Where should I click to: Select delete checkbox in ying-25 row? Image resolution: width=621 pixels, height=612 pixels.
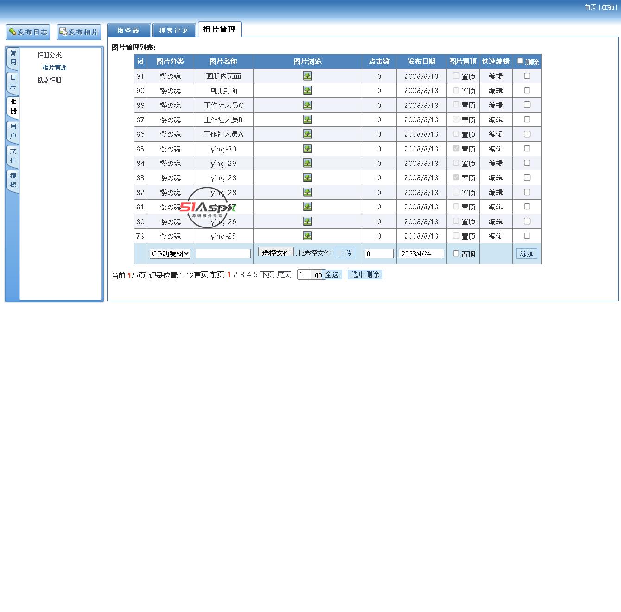tap(527, 236)
